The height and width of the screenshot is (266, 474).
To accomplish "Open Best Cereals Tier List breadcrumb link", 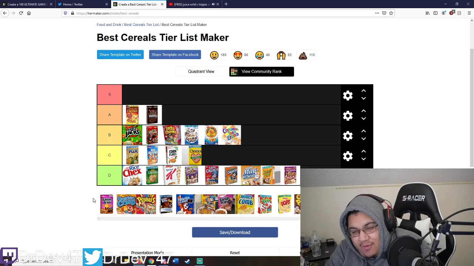I will (141, 24).
